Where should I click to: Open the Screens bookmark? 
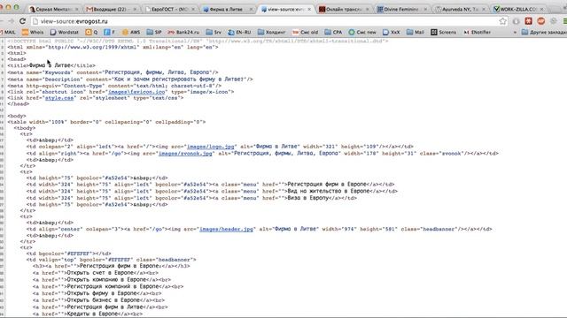[x=443, y=32]
